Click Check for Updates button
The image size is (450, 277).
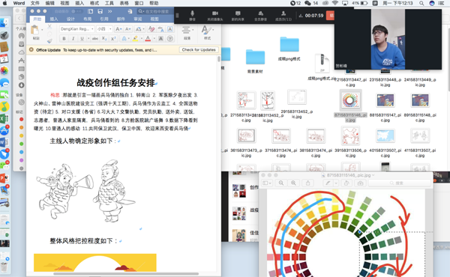point(199,50)
